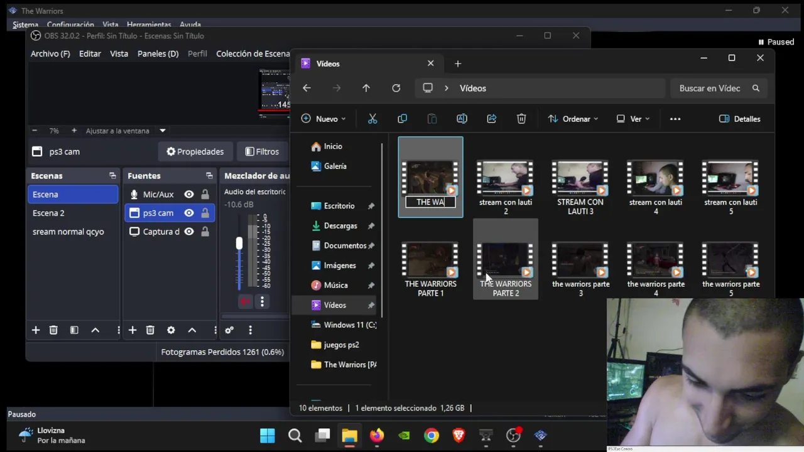Click the Share icon in Explorer toolbar
This screenshot has height=452, width=804.
(x=492, y=119)
